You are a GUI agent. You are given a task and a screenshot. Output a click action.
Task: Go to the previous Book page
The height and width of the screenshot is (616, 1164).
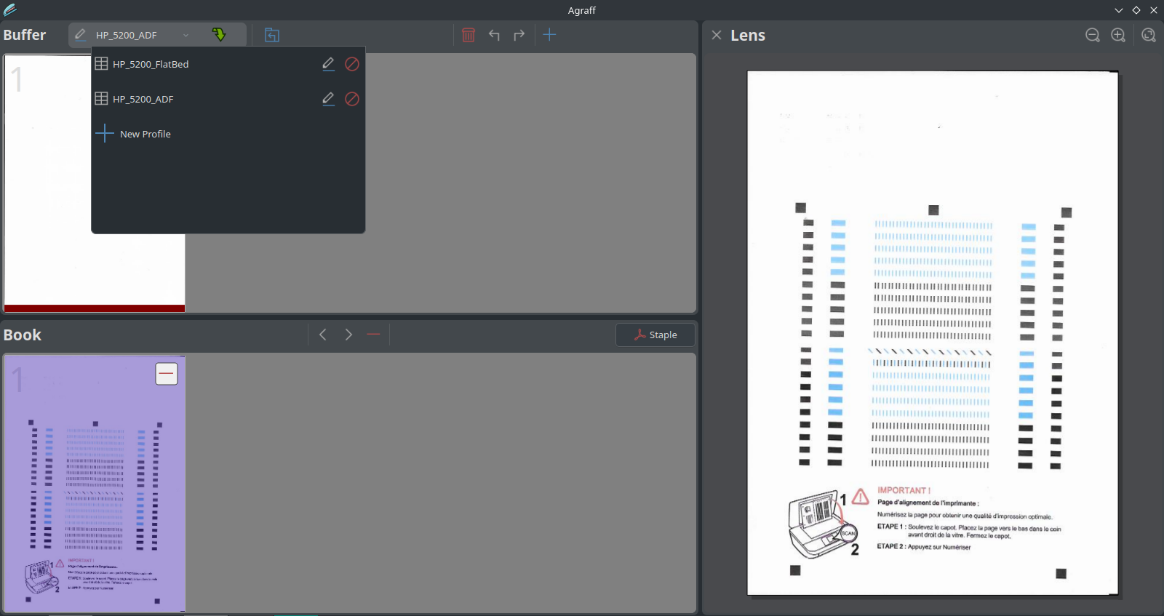point(323,335)
